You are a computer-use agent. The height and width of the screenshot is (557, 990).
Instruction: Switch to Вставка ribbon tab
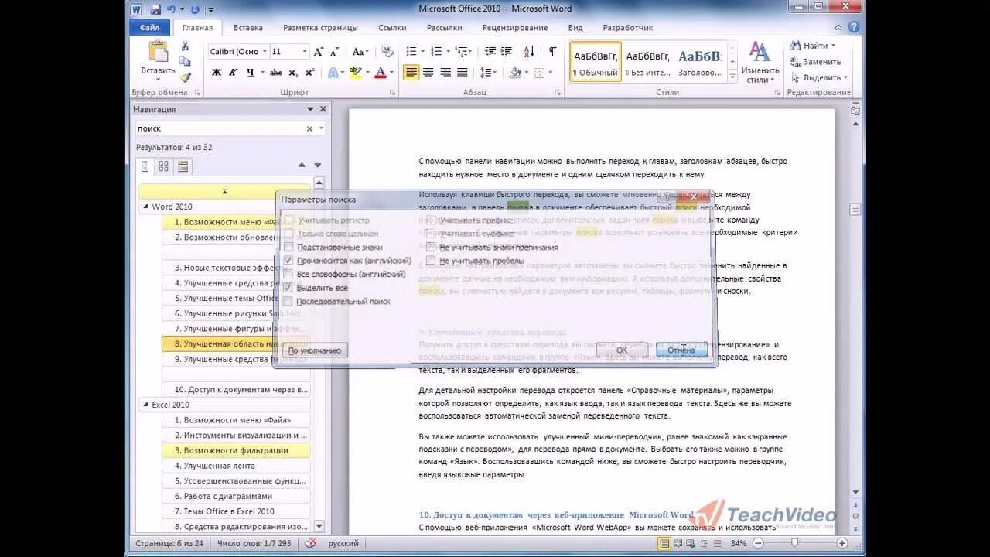[247, 27]
